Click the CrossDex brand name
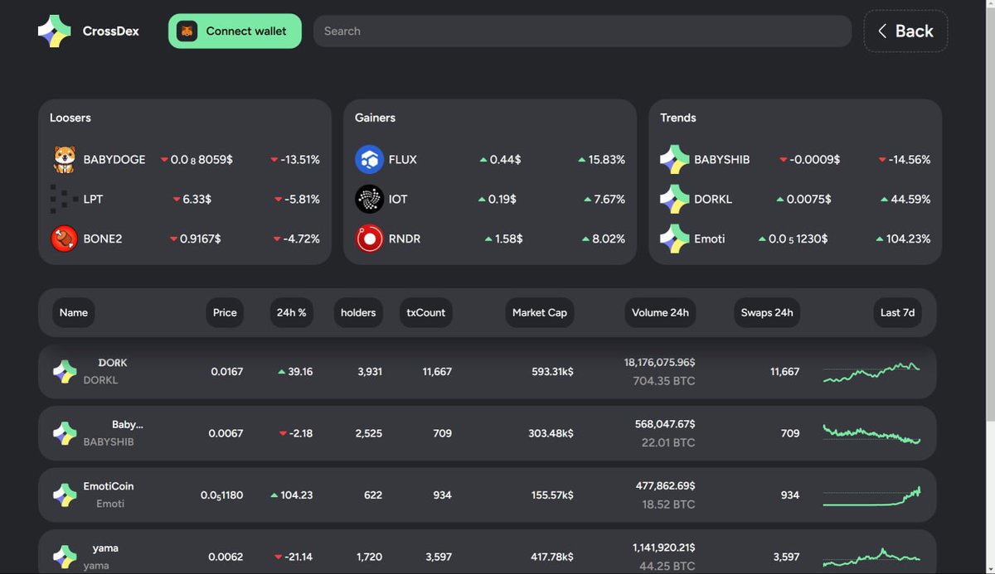Image resolution: width=995 pixels, height=574 pixels. click(x=111, y=31)
